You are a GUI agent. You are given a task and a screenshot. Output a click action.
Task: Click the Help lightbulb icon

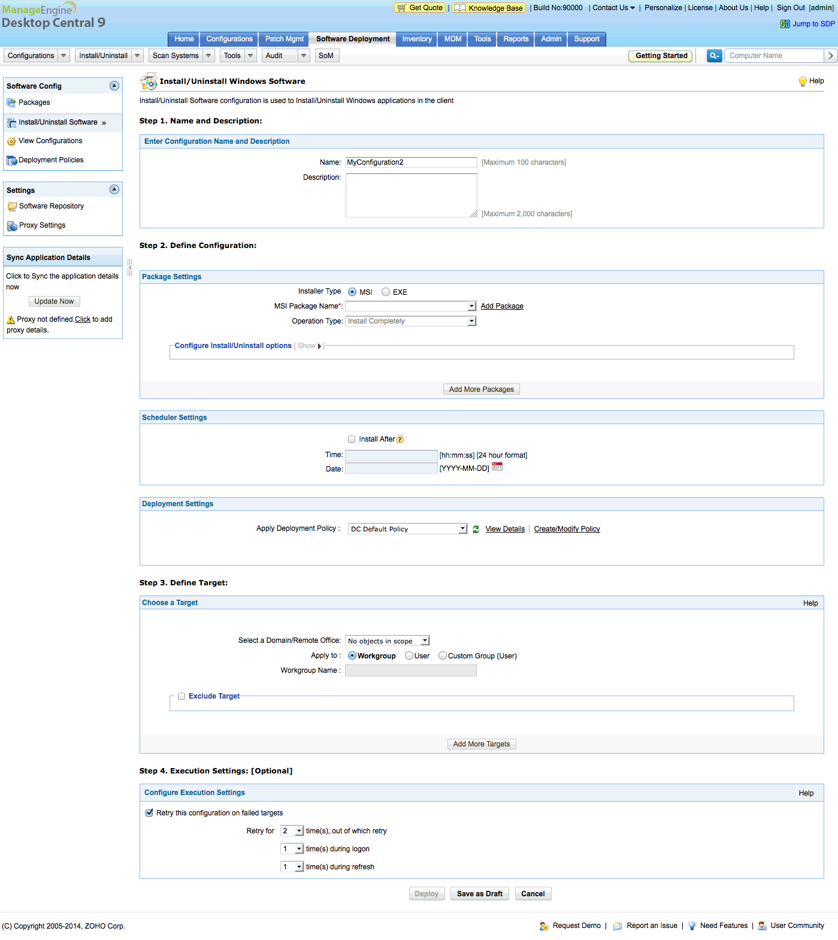(803, 81)
